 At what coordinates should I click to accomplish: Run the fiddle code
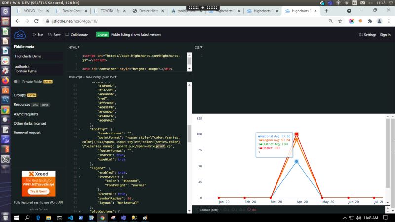pos(38,35)
